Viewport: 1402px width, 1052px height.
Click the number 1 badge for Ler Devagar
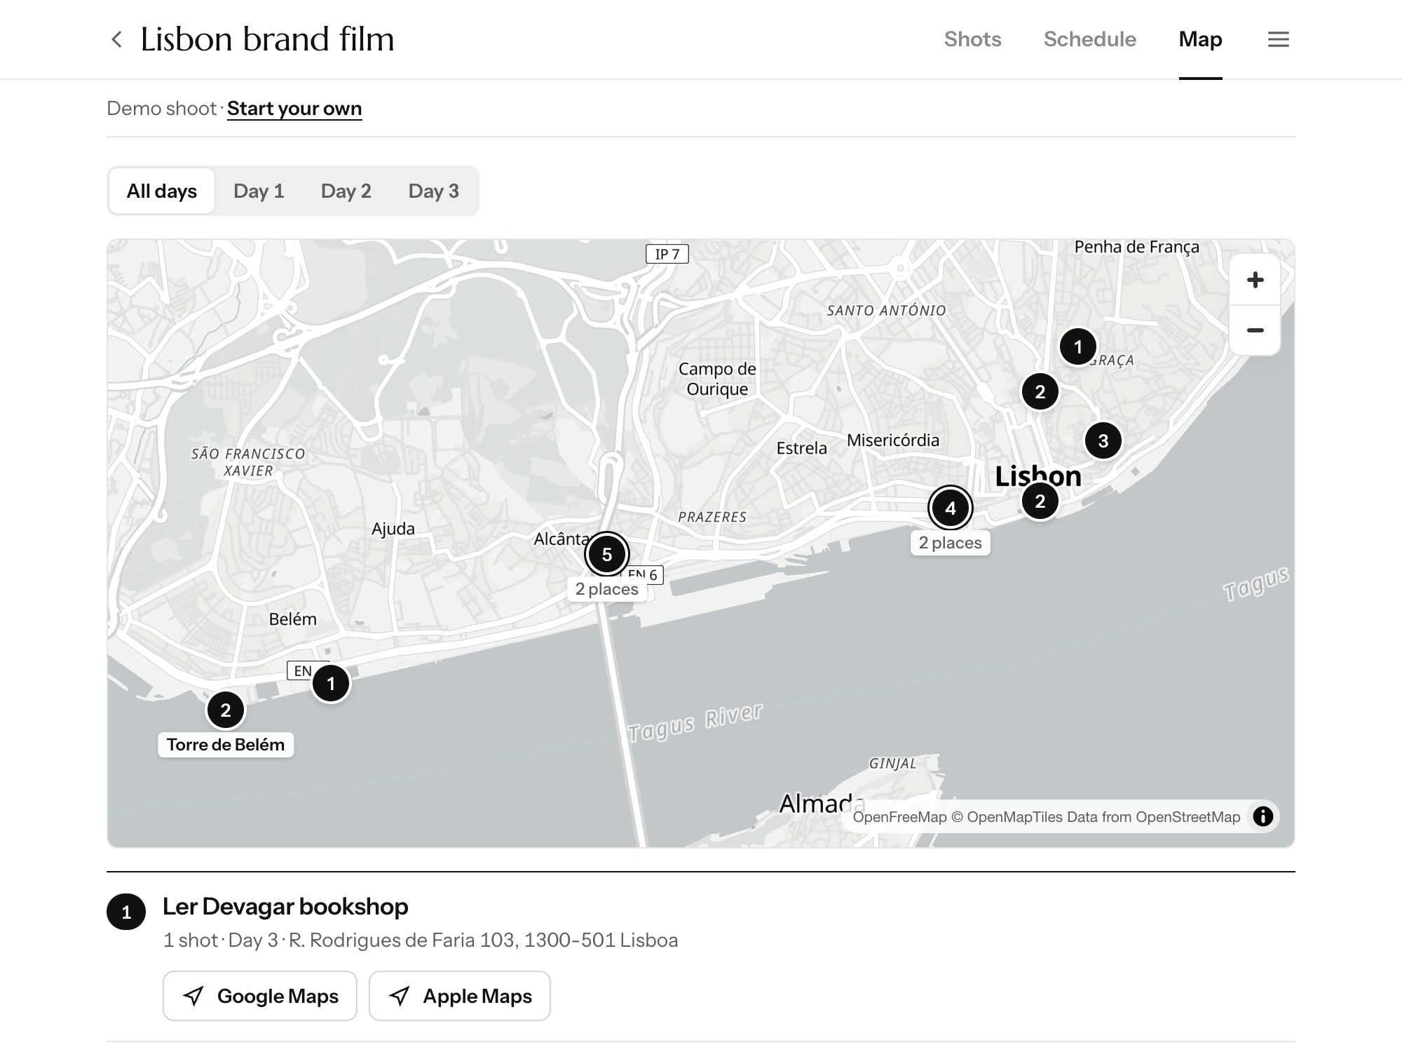[126, 912]
